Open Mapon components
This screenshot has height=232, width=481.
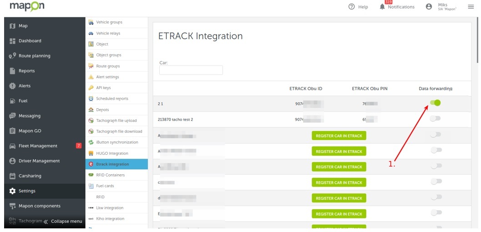pos(45,206)
